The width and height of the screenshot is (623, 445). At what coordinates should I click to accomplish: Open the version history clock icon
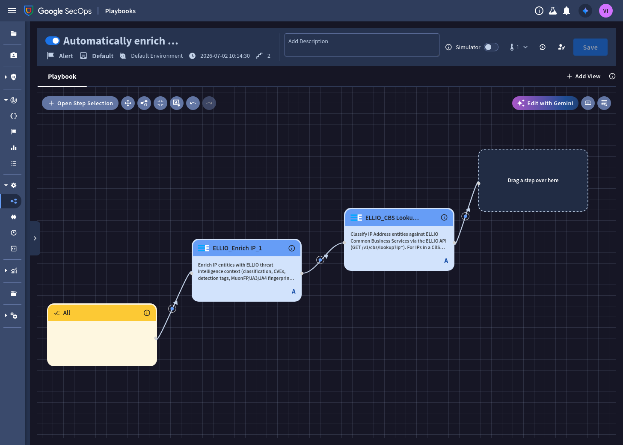(543, 47)
